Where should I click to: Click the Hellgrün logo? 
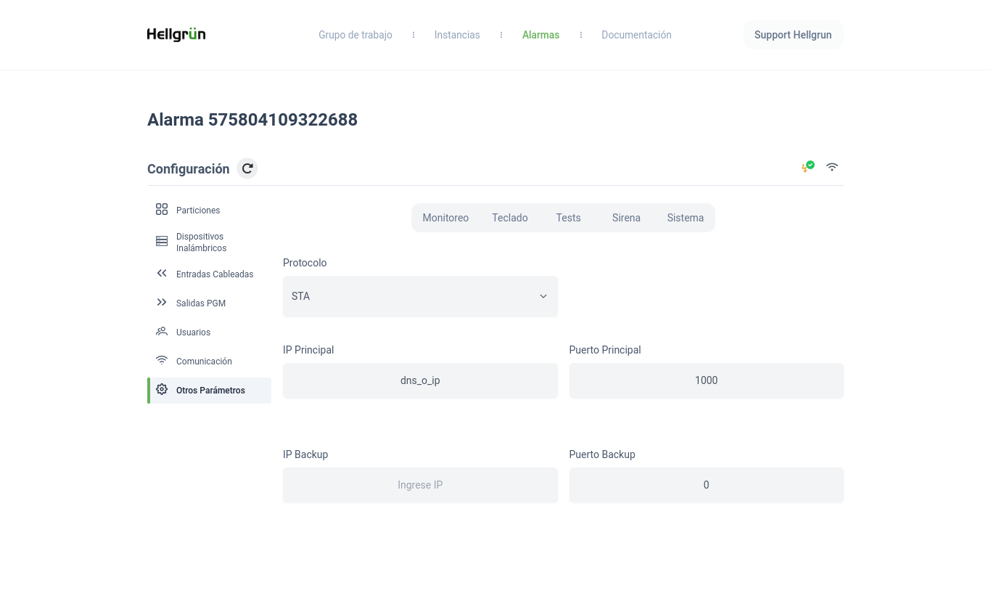pyautogui.click(x=176, y=35)
